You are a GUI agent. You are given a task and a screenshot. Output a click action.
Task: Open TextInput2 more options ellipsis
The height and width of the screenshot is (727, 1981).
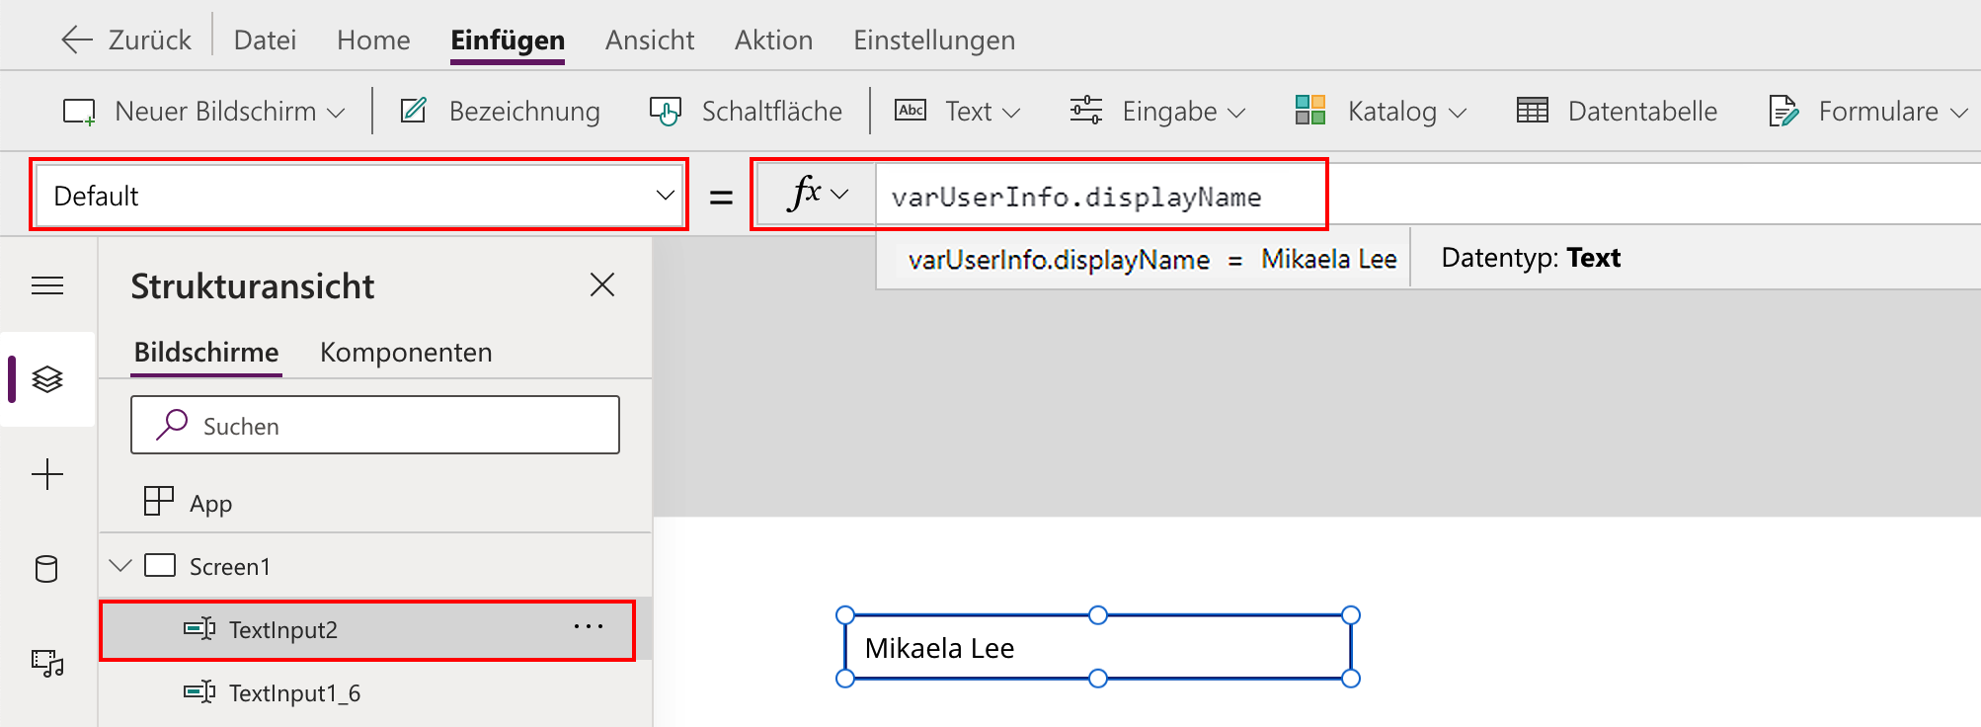pos(589,627)
